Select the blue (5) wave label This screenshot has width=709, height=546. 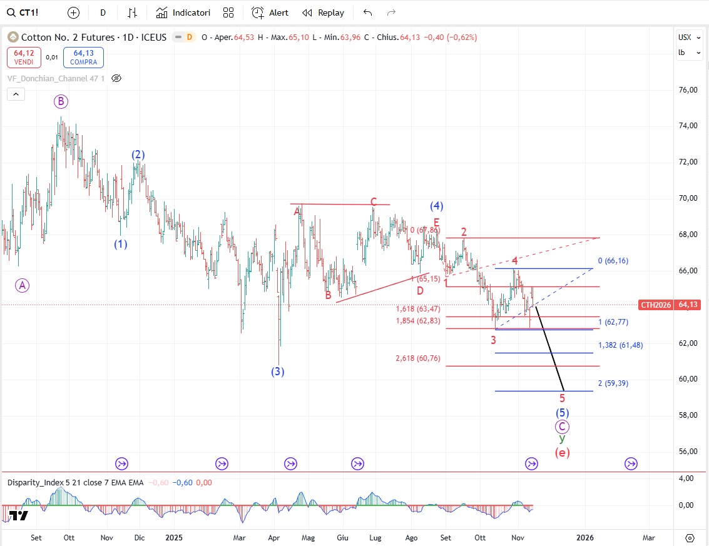coord(562,412)
